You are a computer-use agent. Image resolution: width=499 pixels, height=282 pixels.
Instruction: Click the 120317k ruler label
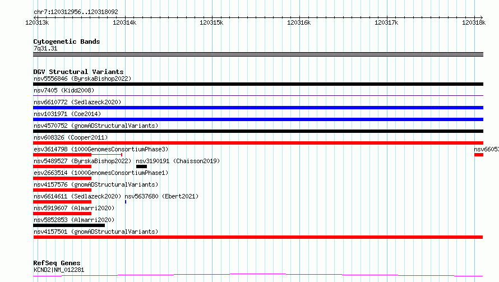click(386, 22)
